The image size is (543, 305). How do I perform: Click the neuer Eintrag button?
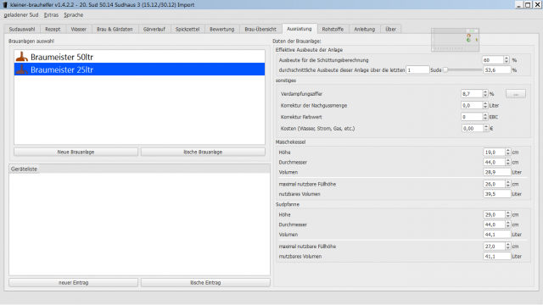[x=74, y=282]
